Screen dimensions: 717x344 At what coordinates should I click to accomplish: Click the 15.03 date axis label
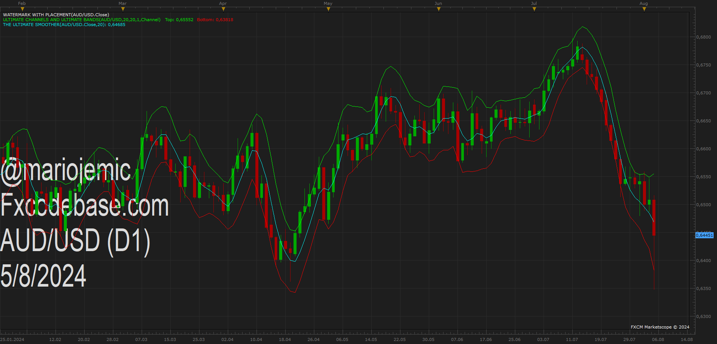point(170,339)
